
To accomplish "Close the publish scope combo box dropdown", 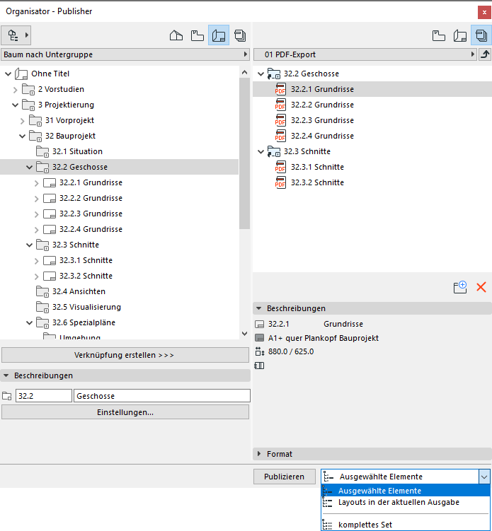I will point(484,477).
